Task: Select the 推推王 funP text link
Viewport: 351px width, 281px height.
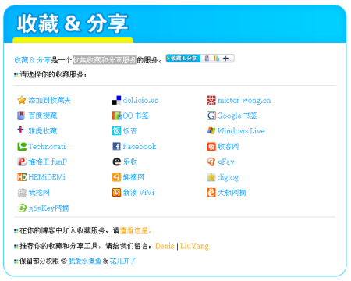Action: (x=48, y=162)
